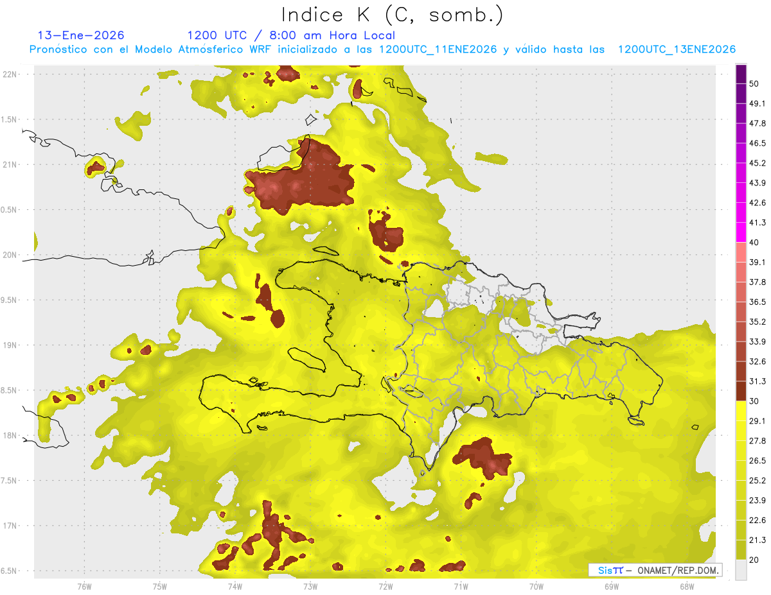Click the colorbar value 47.8
The height and width of the screenshot is (595, 771).
(x=758, y=123)
